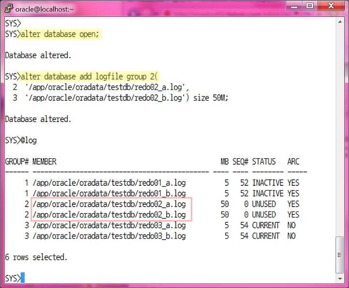Click the scrollbar down arrow
The image size is (349, 288).
click(340, 278)
